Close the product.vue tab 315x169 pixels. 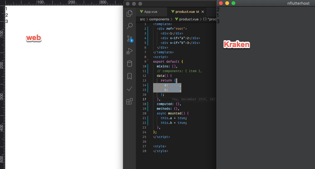(203, 12)
